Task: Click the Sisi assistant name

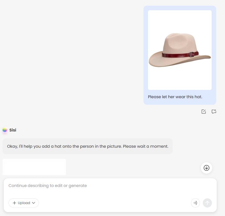Action: 13,130
